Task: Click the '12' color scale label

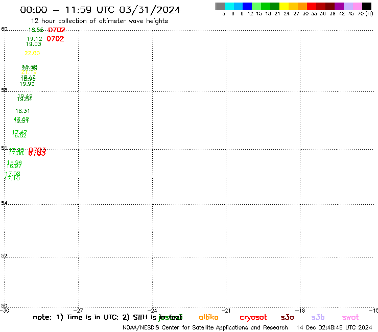Action: point(250,14)
